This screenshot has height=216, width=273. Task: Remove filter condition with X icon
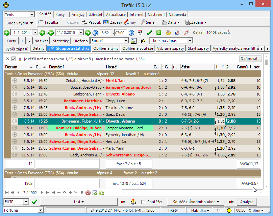point(7,59)
